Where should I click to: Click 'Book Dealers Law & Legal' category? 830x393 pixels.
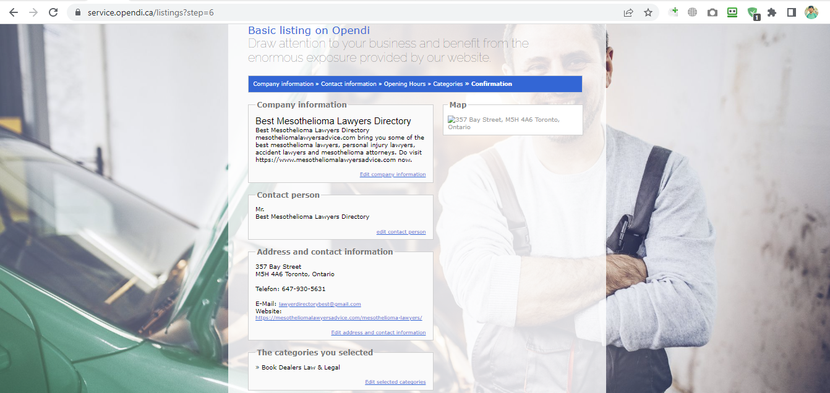[301, 368]
